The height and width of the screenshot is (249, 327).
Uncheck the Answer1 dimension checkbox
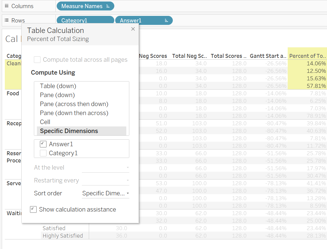[x=43, y=144]
